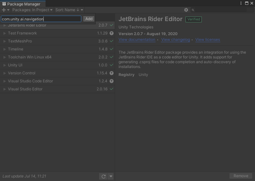Screen dimensions: 255x181
Task: Open the Packages: In Project dropdown
Action: coord(33,10)
